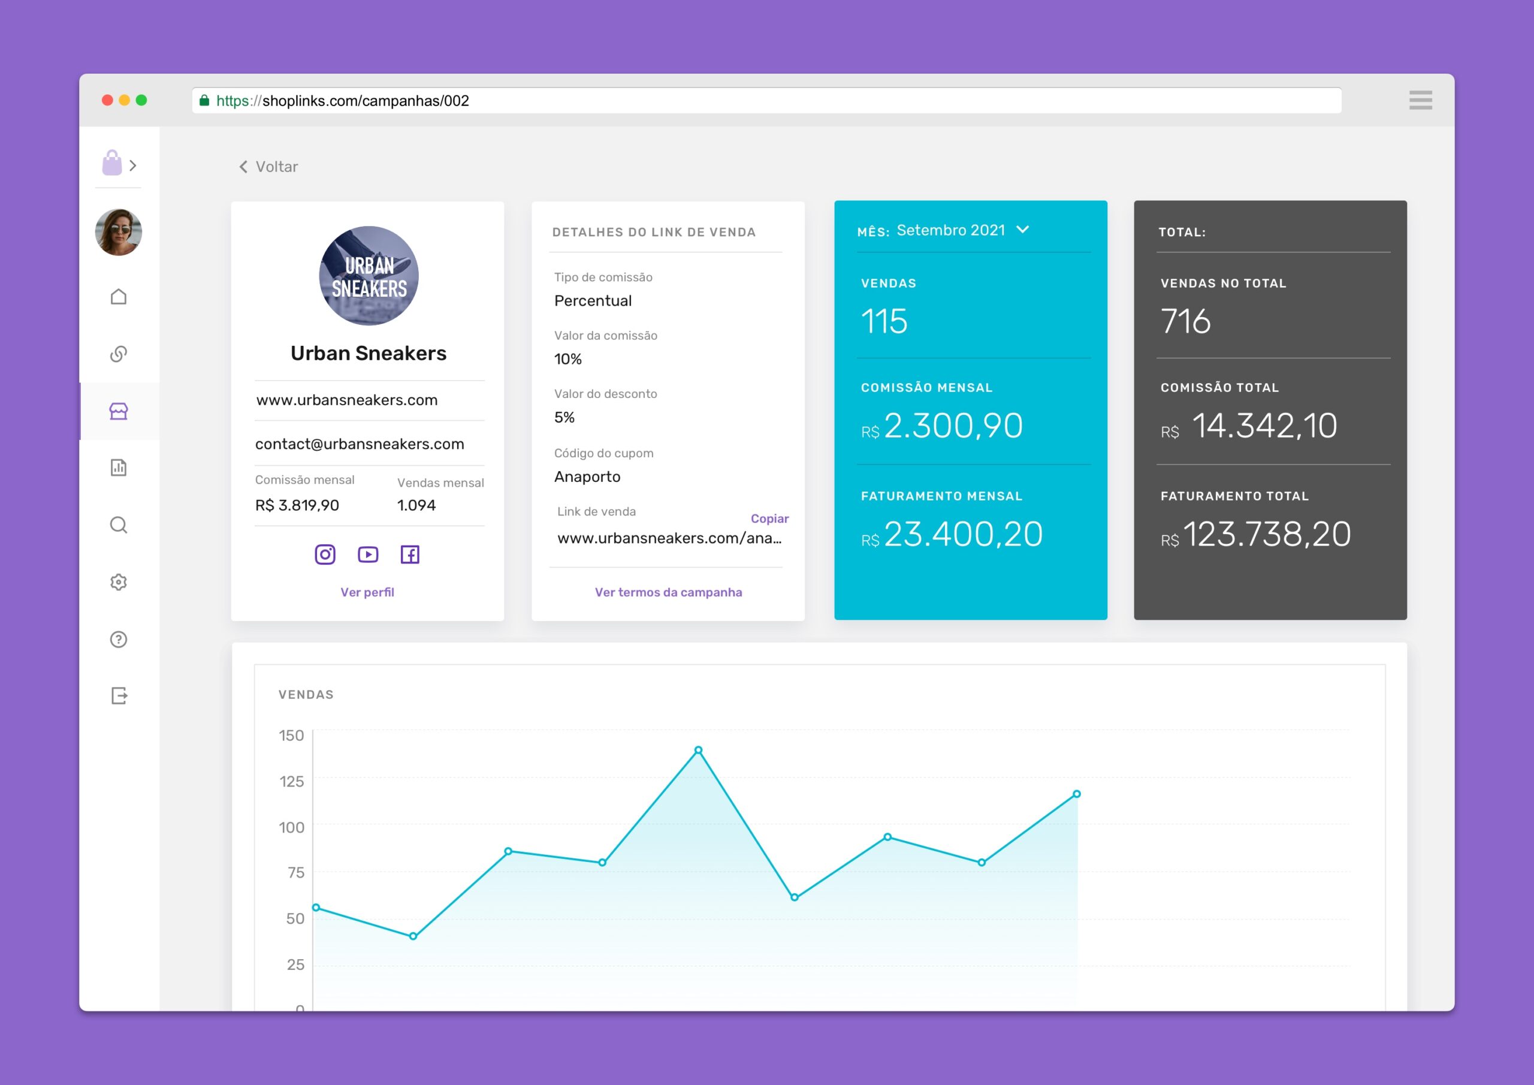
Task: Open the reports chart icon in the sidebar
Action: pos(118,468)
